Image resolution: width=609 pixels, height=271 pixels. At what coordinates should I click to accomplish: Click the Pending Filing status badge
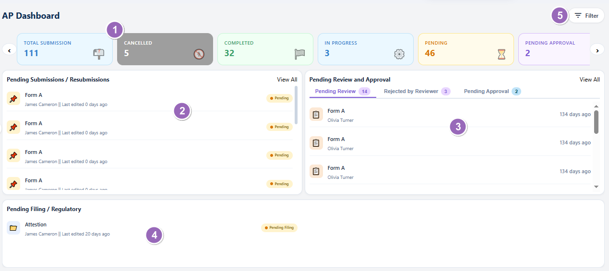tap(279, 228)
